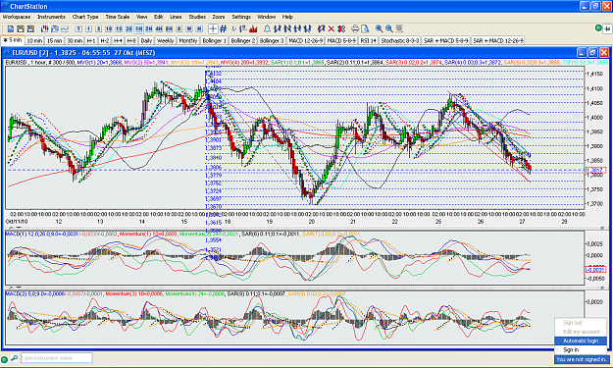
Task: Click the pin icon at toolbar right
Action: tap(607, 28)
